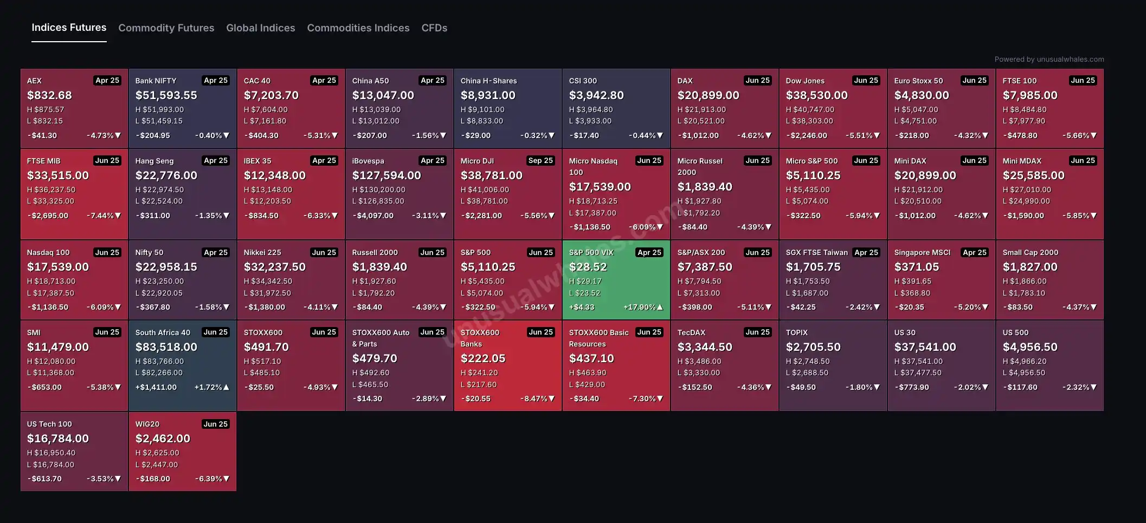The image size is (1146, 523).
Task: Click the green S&P 500 VIX tile
Action: pyautogui.click(x=616, y=280)
